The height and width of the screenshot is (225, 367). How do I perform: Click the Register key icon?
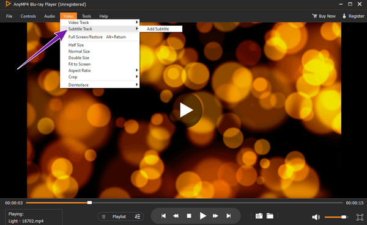[x=344, y=16]
